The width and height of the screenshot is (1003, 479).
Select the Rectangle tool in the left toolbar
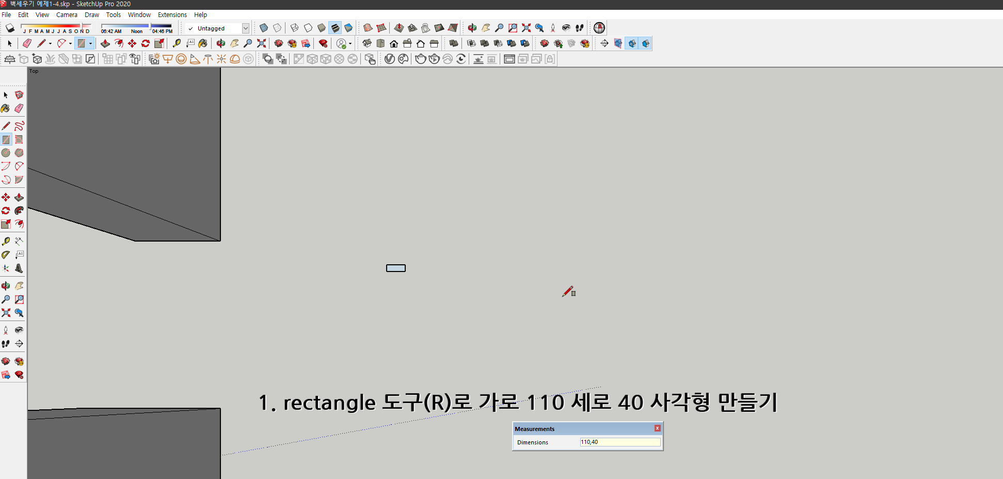coord(6,139)
